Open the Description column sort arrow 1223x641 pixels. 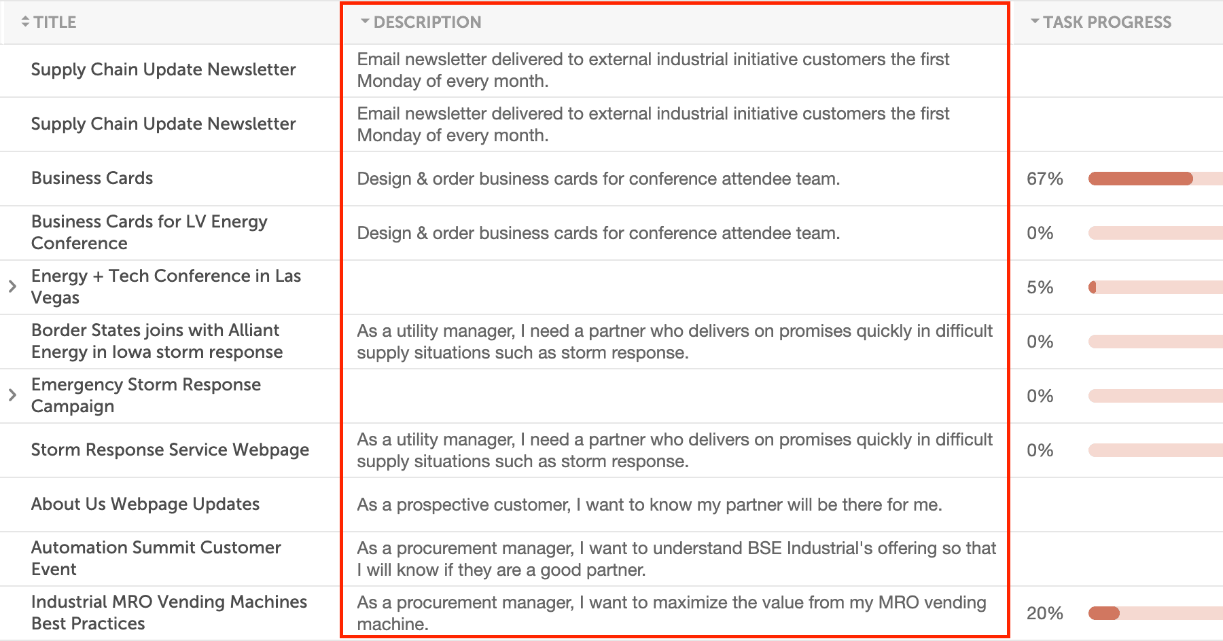(365, 22)
